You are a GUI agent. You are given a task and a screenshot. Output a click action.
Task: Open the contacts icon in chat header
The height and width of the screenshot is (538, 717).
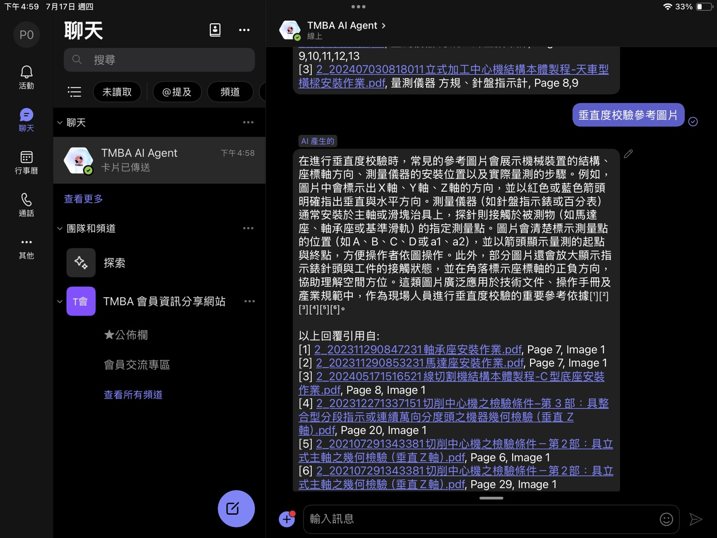coord(215,30)
